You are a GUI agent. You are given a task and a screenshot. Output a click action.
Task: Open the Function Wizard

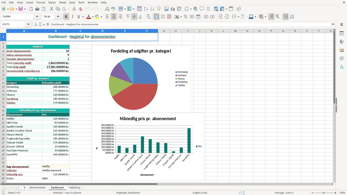click(x=36, y=24)
